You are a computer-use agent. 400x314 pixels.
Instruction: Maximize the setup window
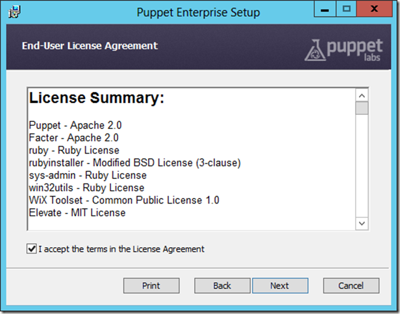(x=347, y=9)
